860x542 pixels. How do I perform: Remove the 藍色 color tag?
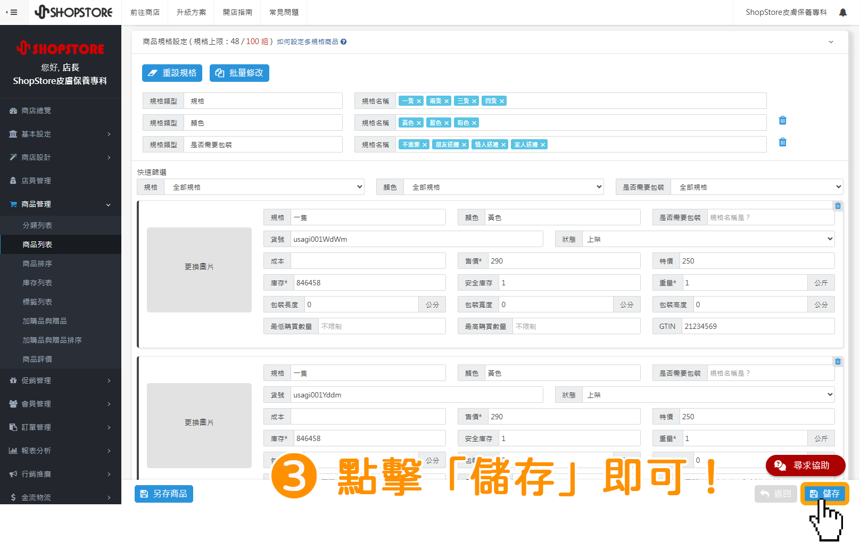click(x=446, y=123)
